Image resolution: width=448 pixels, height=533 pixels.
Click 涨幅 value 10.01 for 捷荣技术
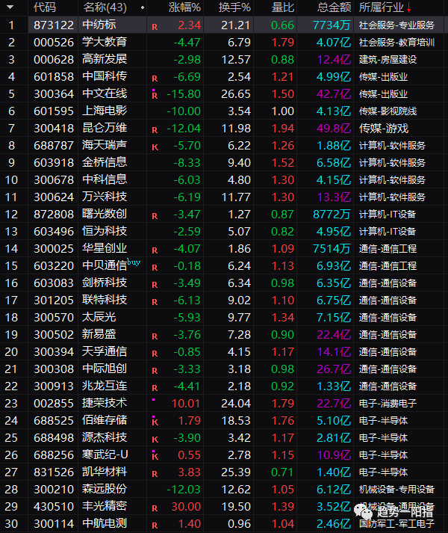pyautogui.click(x=186, y=404)
